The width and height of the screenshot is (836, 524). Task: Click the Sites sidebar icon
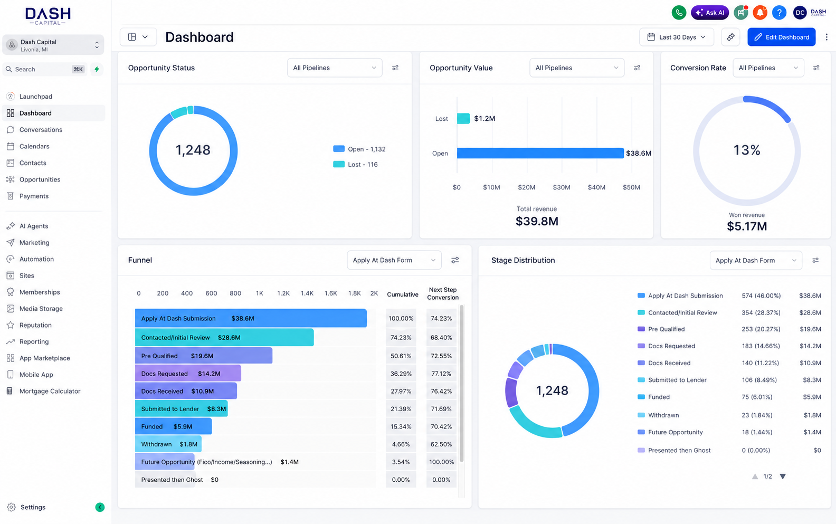point(10,275)
